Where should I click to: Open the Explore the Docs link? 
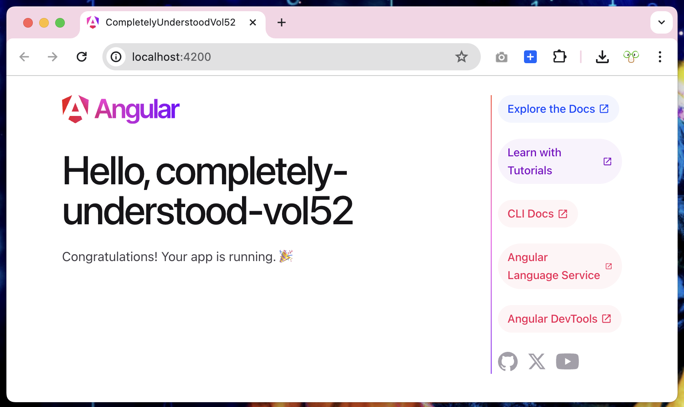[558, 109]
